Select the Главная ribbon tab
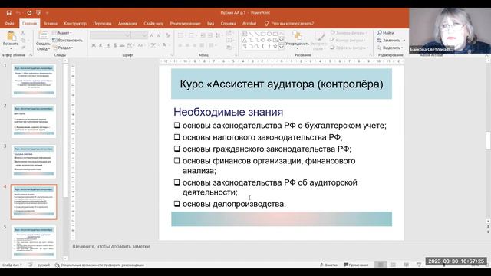Image resolution: width=491 pixels, height=276 pixels. coord(29,24)
